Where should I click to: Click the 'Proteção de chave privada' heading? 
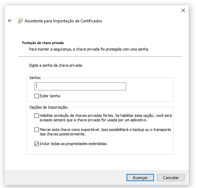(43, 43)
